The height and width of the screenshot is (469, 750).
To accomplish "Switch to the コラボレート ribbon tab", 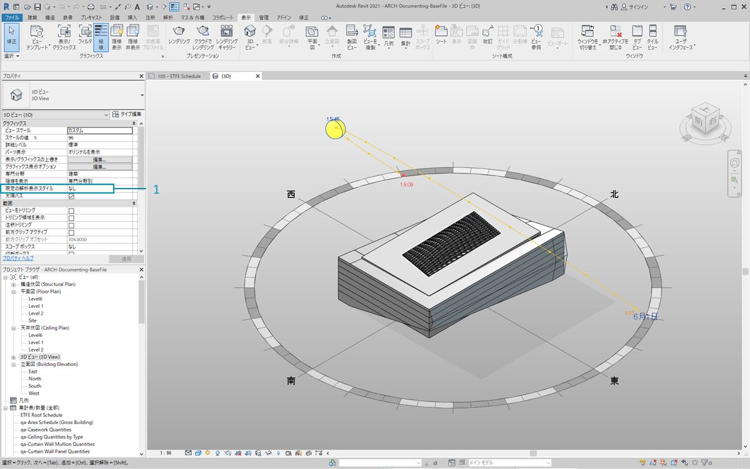I will (223, 18).
